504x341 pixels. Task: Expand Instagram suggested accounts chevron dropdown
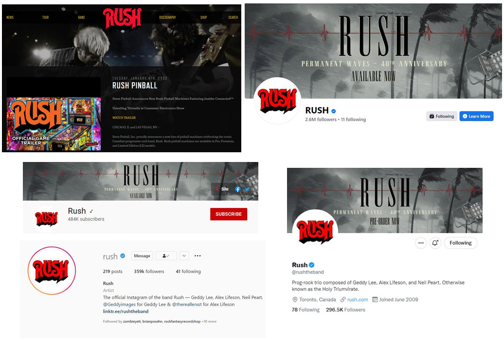[184, 256]
